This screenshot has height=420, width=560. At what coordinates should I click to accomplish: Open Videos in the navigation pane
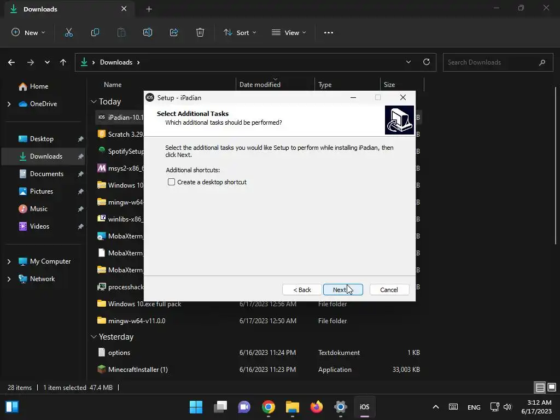click(x=39, y=226)
